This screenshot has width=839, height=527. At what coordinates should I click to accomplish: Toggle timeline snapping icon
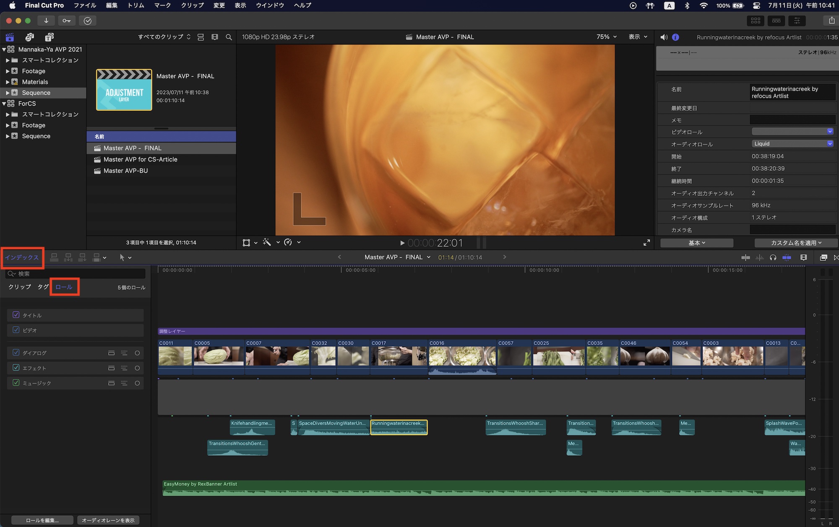pyautogui.click(x=787, y=257)
